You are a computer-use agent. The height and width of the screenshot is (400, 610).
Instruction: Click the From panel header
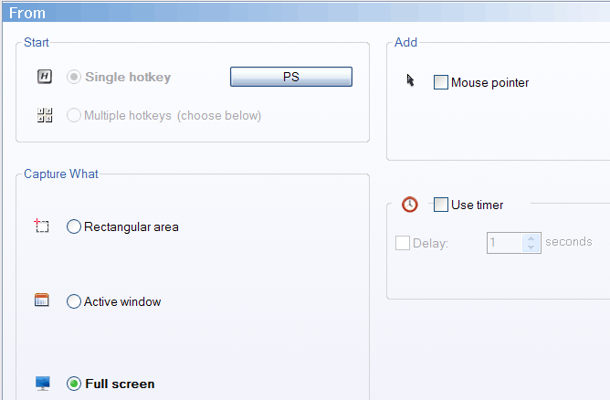click(x=306, y=13)
